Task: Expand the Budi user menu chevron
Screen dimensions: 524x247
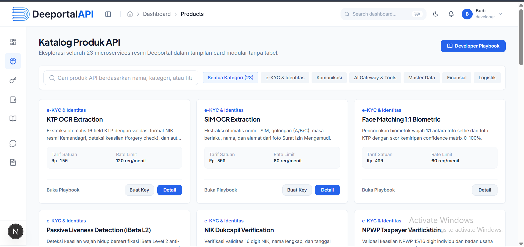Action: 500,14
